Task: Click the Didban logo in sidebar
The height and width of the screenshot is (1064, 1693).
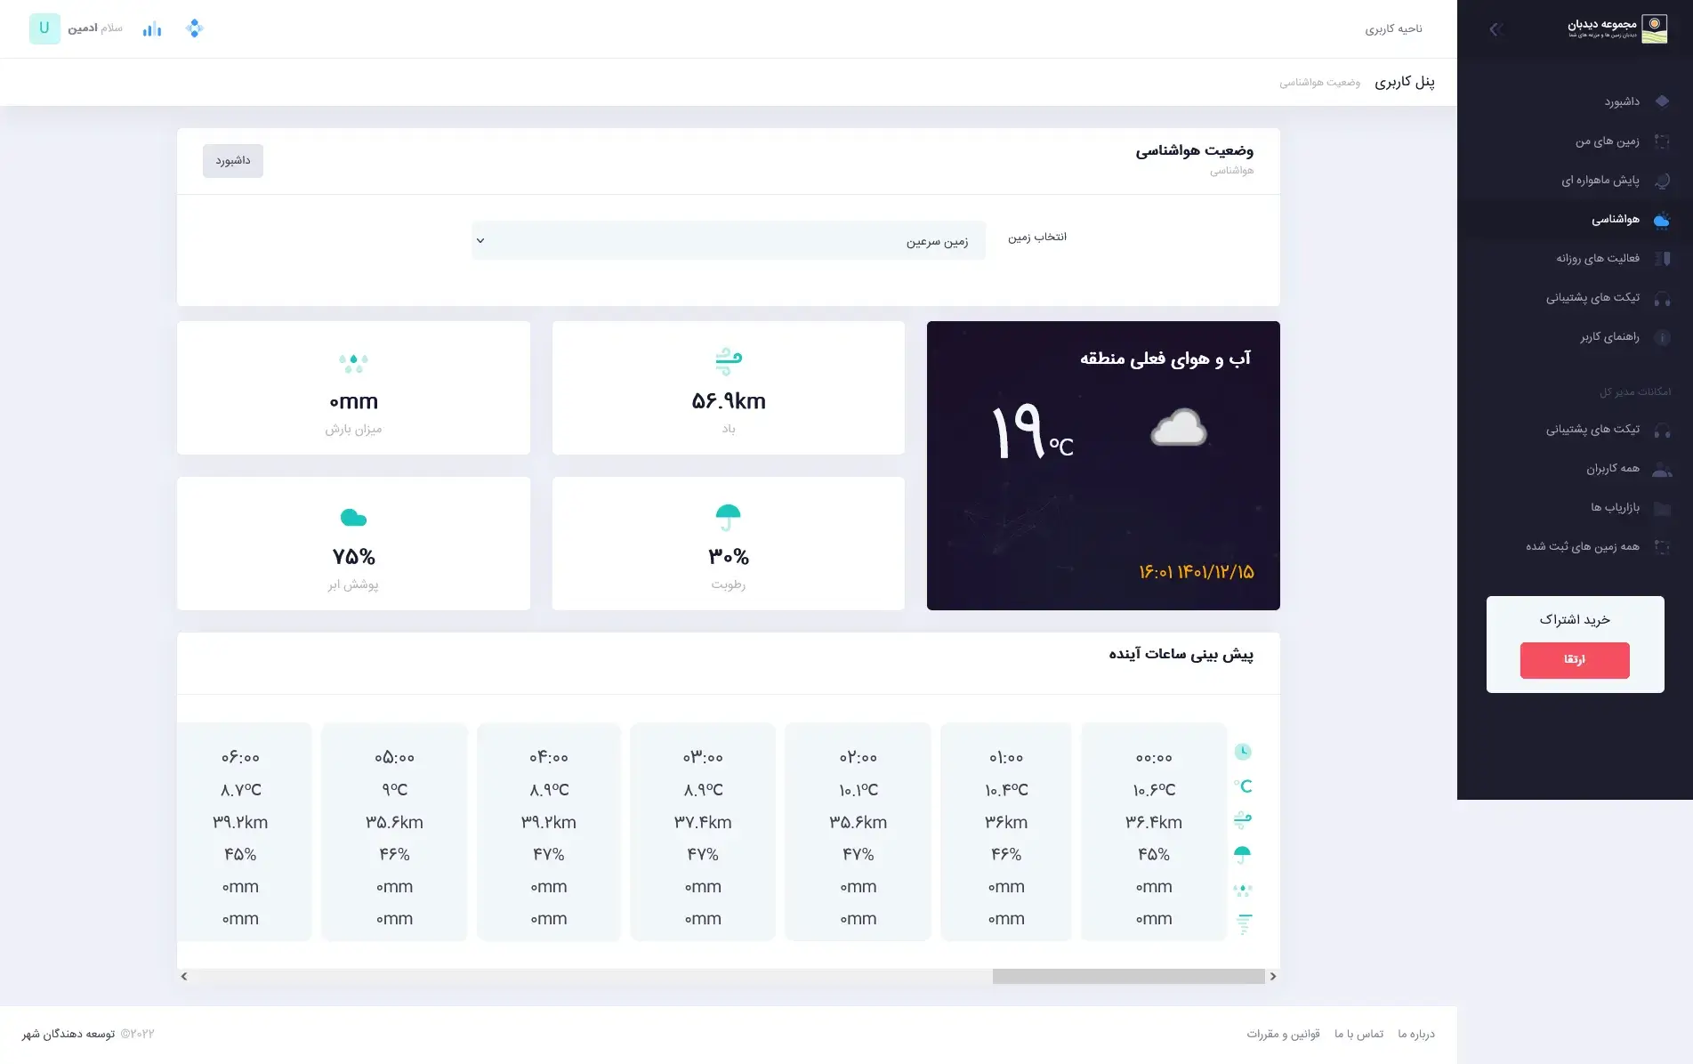Action: coord(1654,28)
